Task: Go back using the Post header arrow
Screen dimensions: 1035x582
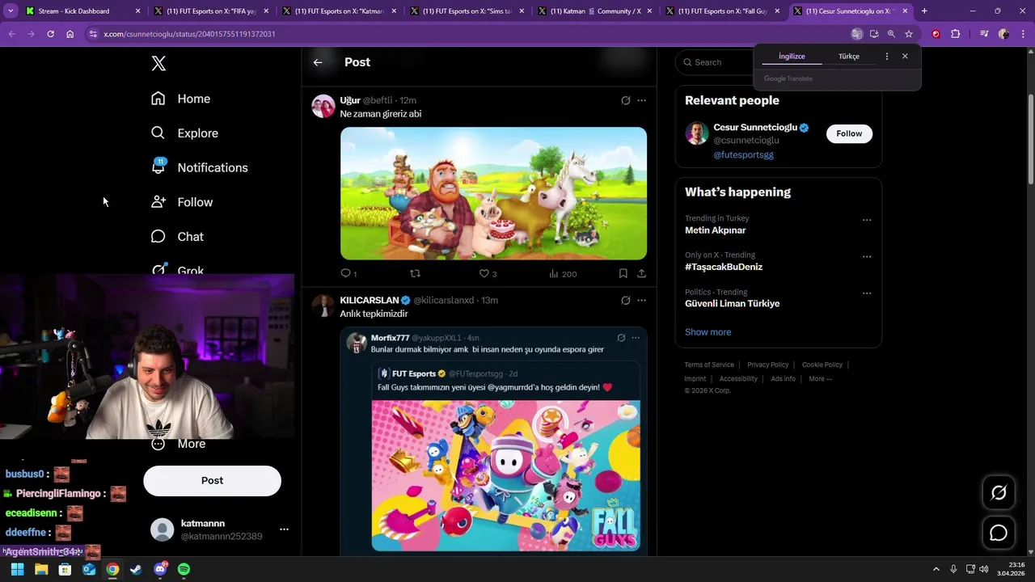Action: (318, 62)
